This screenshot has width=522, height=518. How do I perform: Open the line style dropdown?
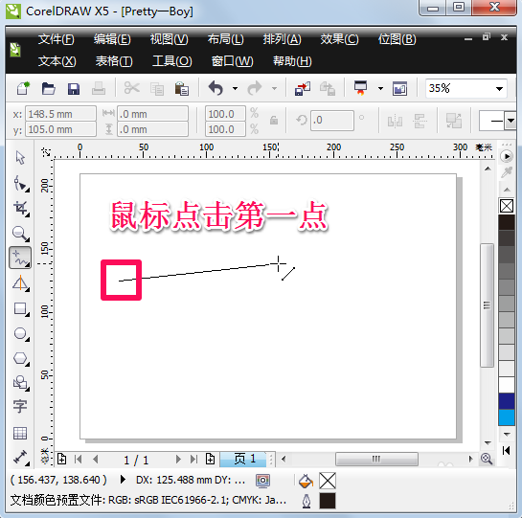point(511,121)
